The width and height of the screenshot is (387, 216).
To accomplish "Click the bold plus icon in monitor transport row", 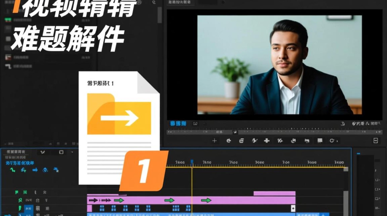I will [267, 141].
